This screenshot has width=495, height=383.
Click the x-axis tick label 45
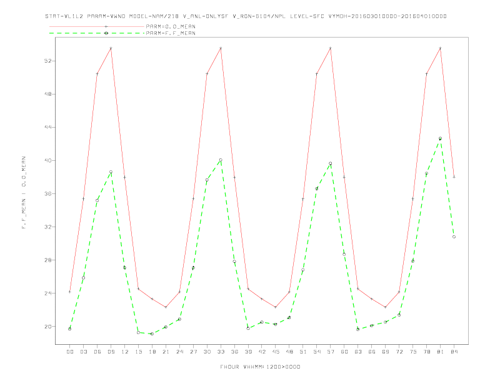click(x=276, y=352)
